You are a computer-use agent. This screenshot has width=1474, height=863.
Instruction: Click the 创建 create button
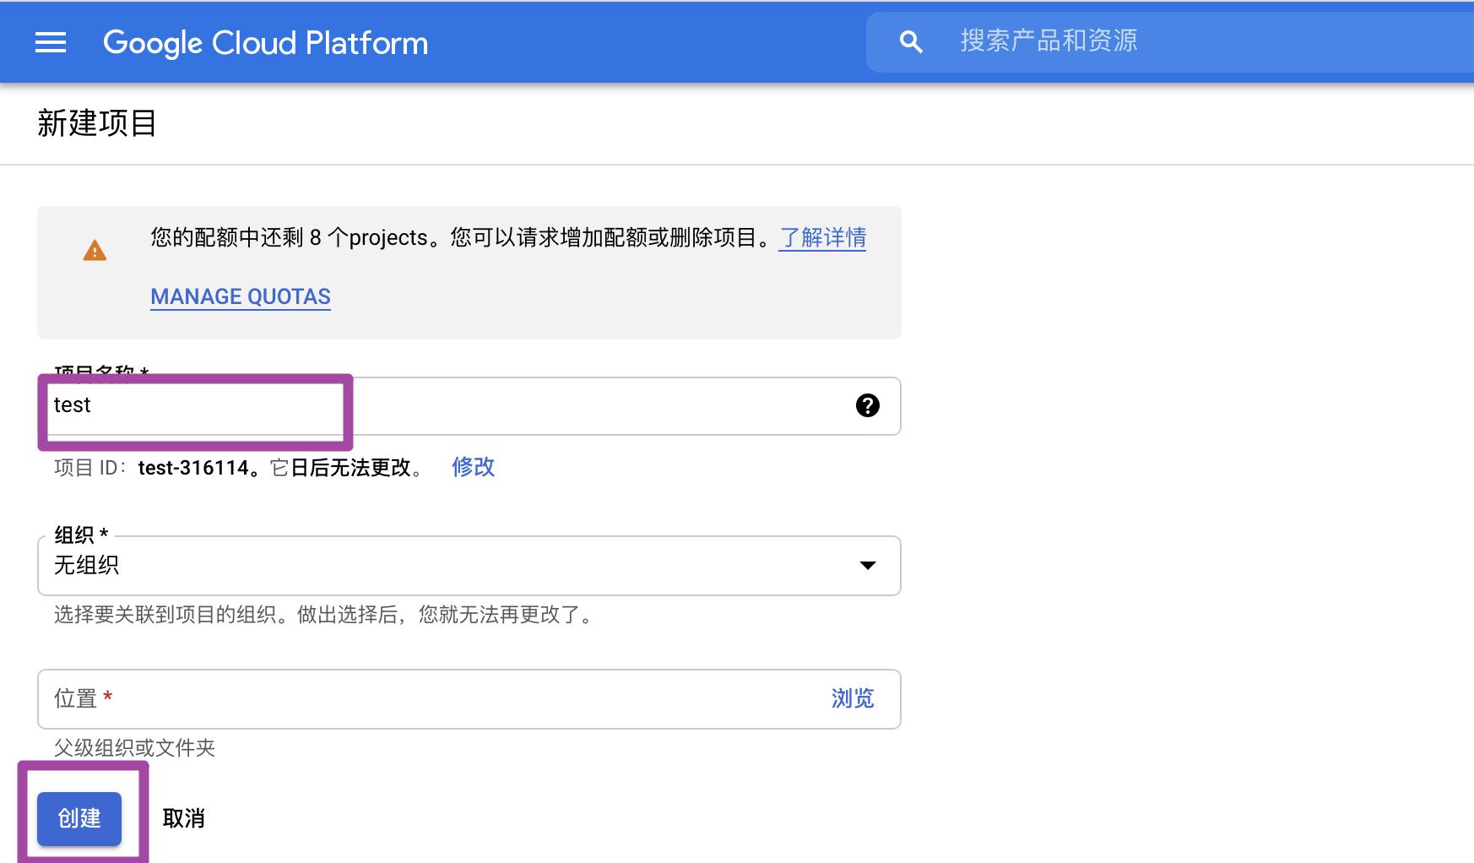[x=79, y=818]
